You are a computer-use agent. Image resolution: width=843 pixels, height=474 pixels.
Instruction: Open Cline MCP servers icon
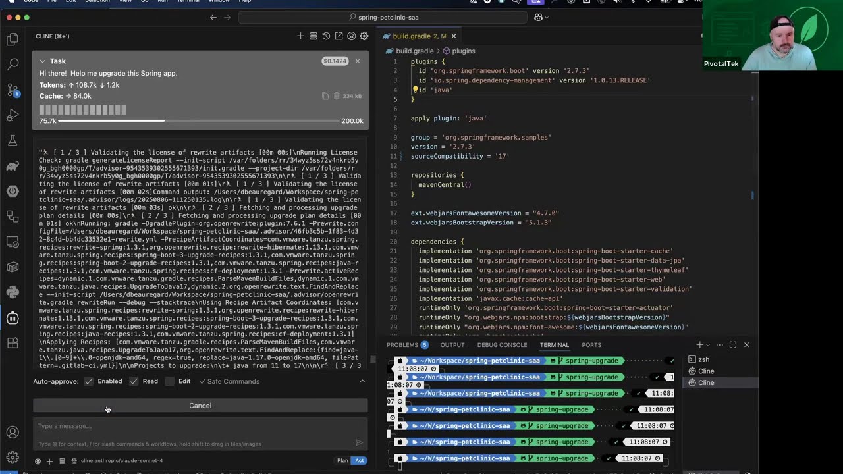pyautogui.click(x=313, y=36)
